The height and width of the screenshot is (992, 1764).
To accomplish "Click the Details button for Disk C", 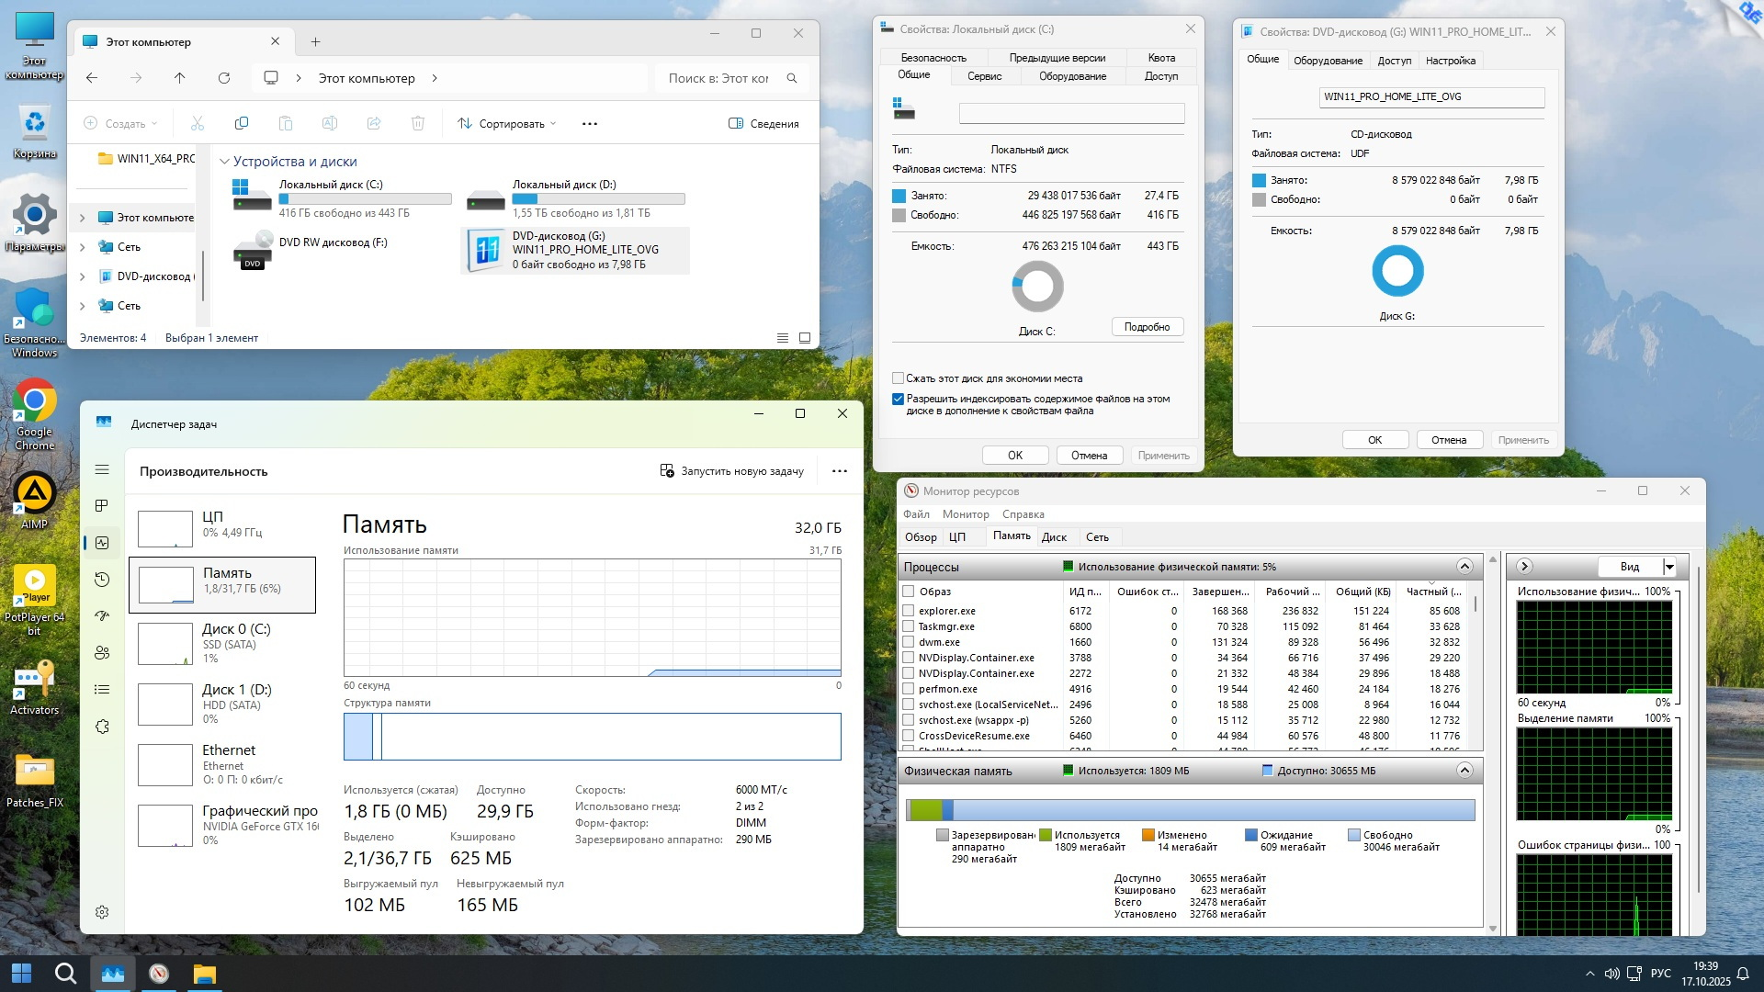I will 1147,327.
